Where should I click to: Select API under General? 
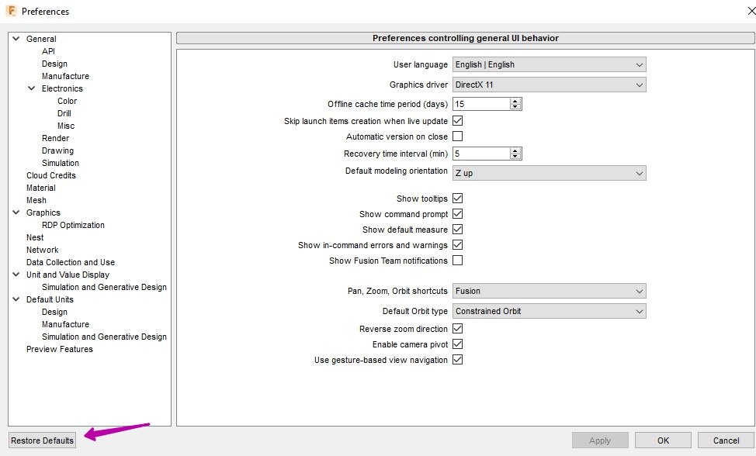(x=48, y=51)
